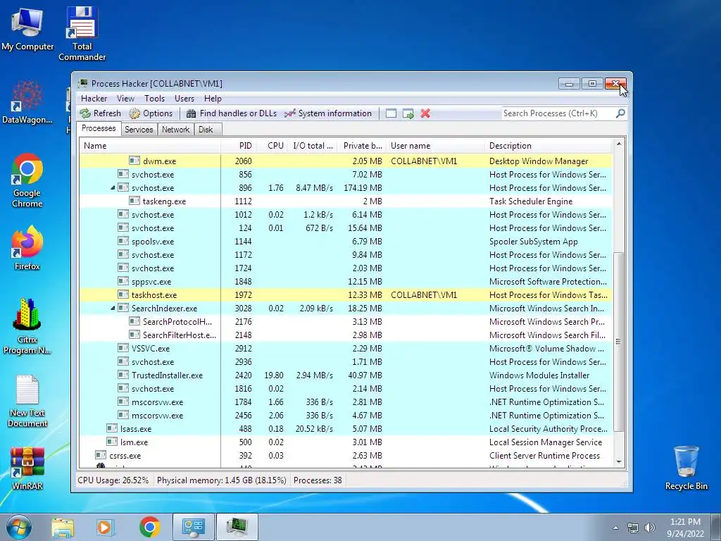The height and width of the screenshot is (541, 721).
Task: Select mscorsvw.exe with PID 1784
Action: [x=346, y=402]
